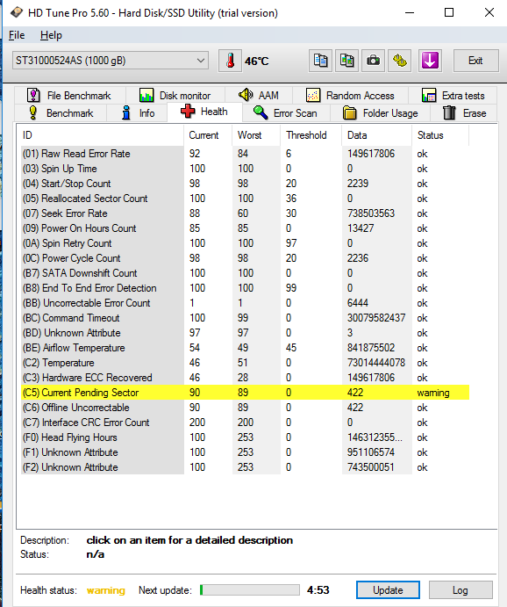Click the 46°C temperature reading
Viewport: 507px width, 607px height.
pos(257,61)
